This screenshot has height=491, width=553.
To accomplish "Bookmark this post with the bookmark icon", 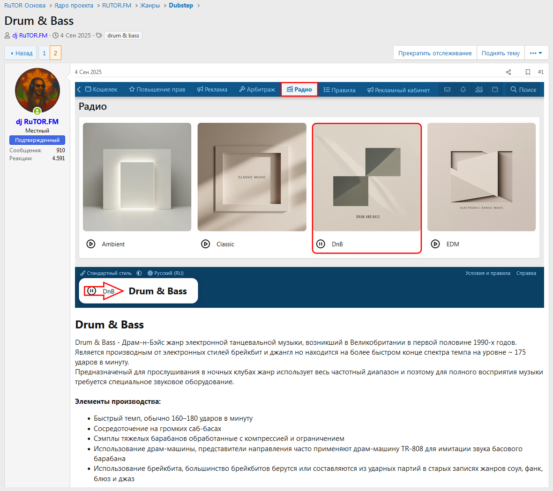I will pos(528,72).
